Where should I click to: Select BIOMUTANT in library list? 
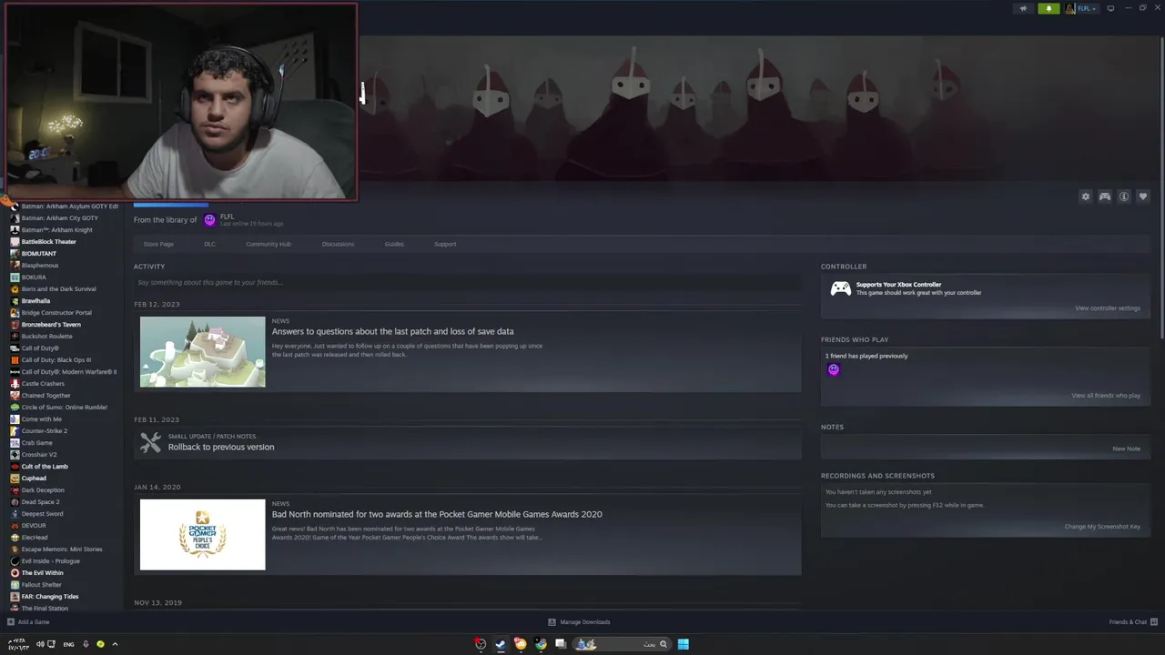click(x=39, y=254)
